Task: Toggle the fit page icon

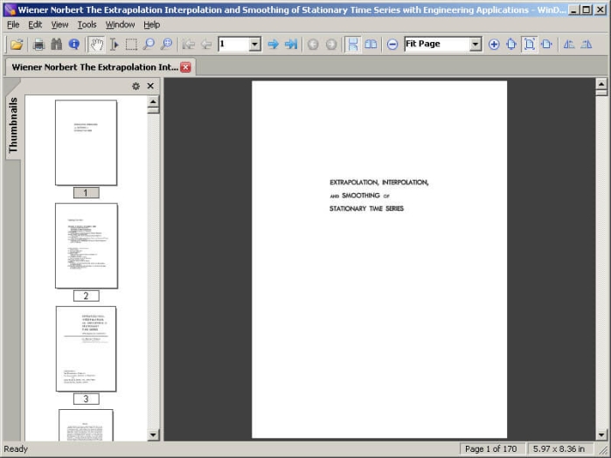Action: [529, 44]
